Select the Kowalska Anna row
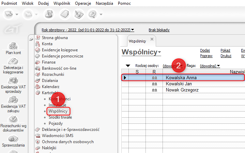This screenshot has height=153, width=245. tap(183, 78)
